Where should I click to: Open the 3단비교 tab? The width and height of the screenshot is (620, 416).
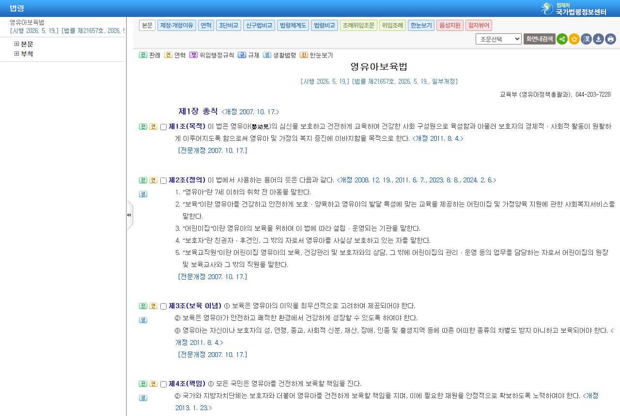229,26
